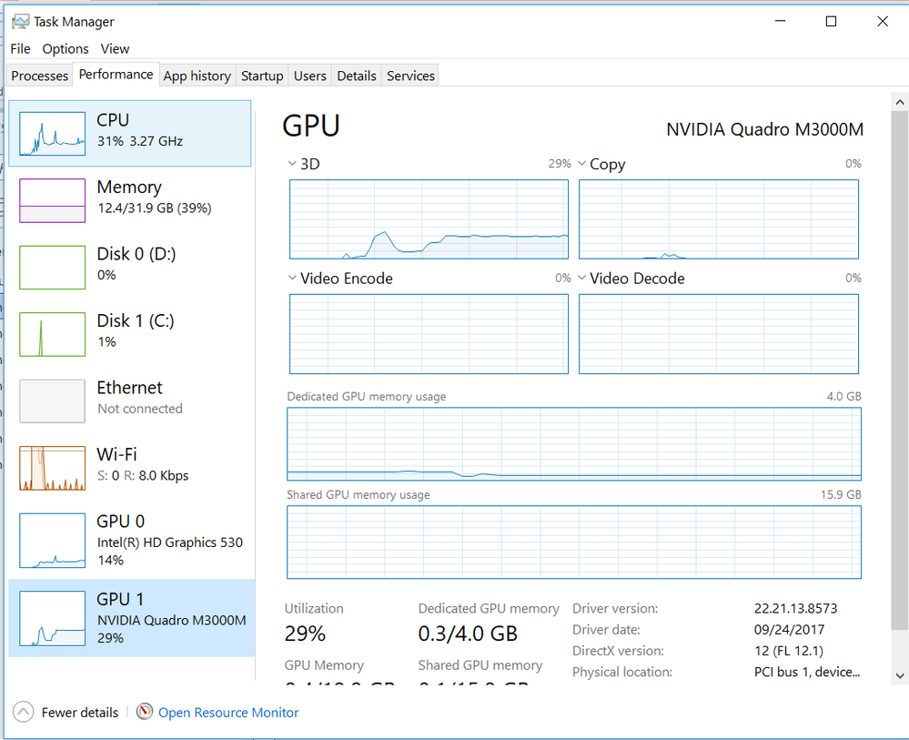909x740 pixels.
Task: Maximize the Task Manager window
Action: click(x=831, y=22)
